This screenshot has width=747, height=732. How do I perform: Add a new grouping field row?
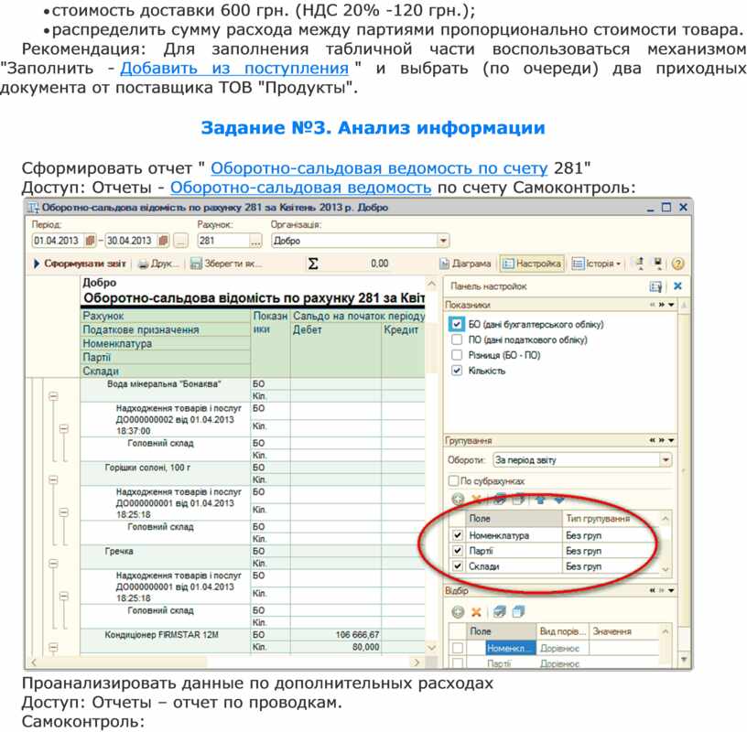click(x=458, y=499)
